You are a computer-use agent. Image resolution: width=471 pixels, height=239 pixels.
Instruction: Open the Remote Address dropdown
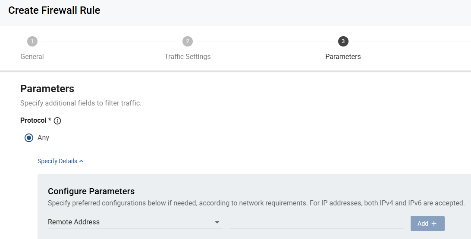coord(135,222)
